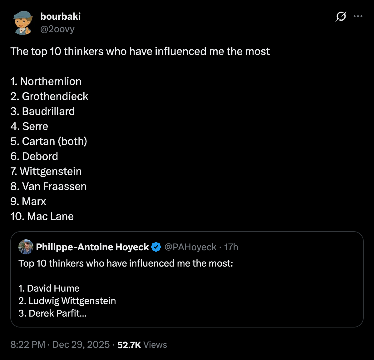Click the 52.7K Views count

click(142, 345)
